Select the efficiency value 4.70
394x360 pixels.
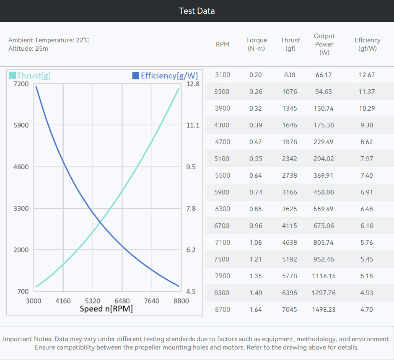coord(367,310)
